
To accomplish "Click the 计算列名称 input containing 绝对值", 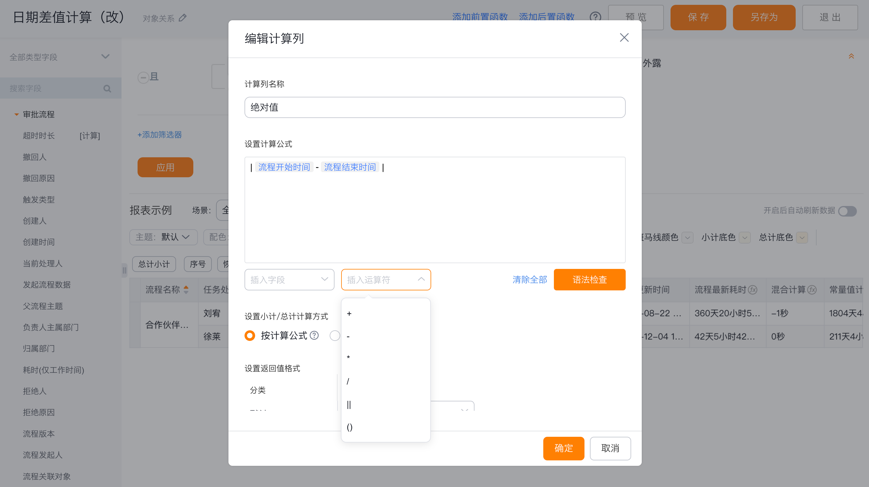I will (435, 107).
